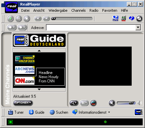Open the forward navigation button
The image size is (145, 128).
pos(22,27)
